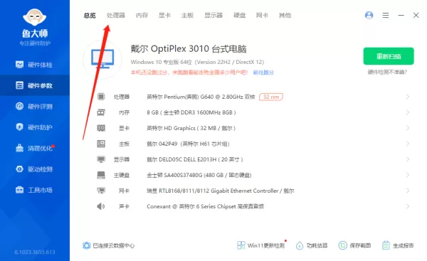
Task: Open 硬件评测 benchmark section
Action: (34, 107)
